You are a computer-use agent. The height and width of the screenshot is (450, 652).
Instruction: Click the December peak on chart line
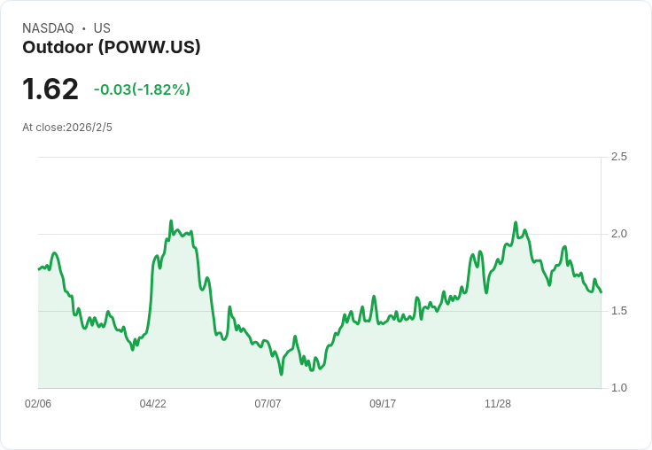click(x=516, y=222)
